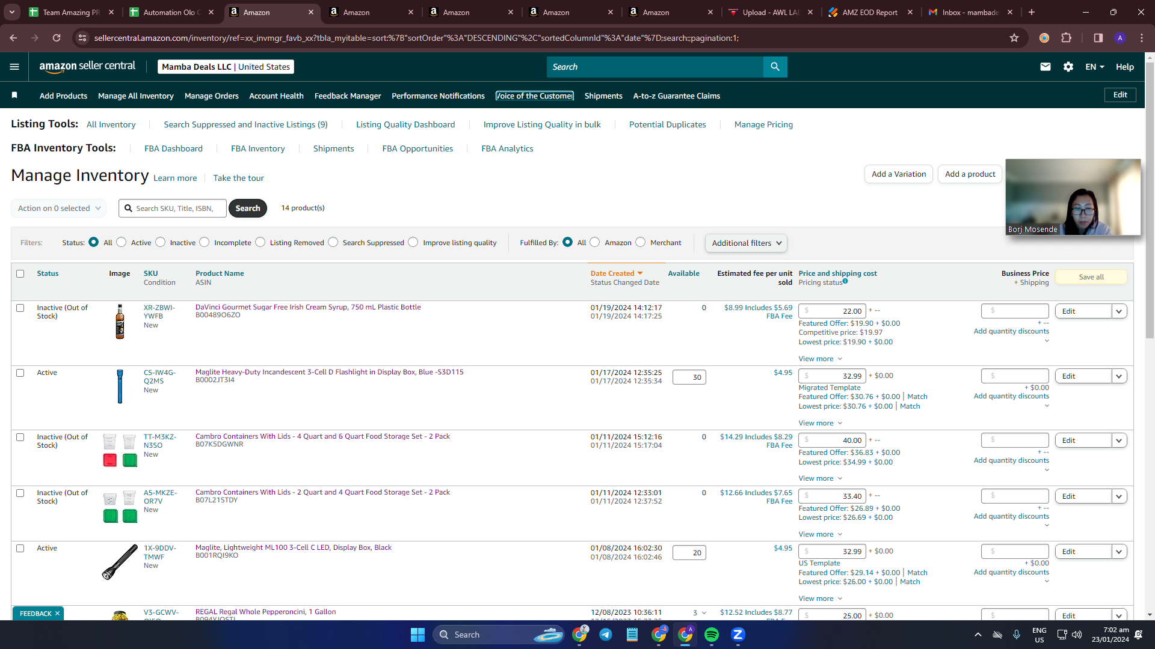Open Voice of the Customer menu item
This screenshot has height=649, width=1155.
(535, 96)
